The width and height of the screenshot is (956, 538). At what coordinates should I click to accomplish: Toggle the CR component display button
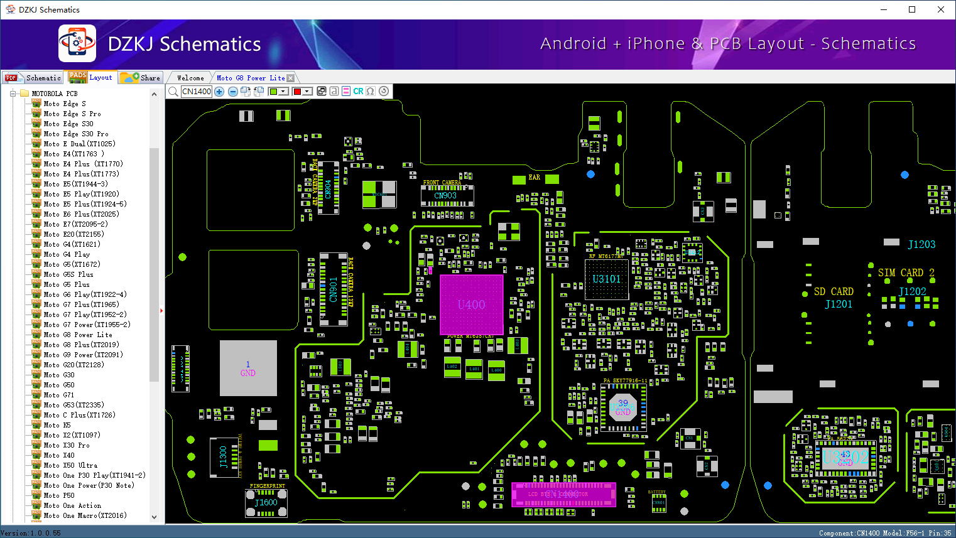pyautogui.click(x=358, y=92)
